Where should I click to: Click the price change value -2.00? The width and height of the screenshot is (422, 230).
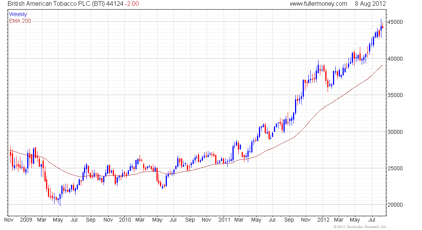[132, 4]
